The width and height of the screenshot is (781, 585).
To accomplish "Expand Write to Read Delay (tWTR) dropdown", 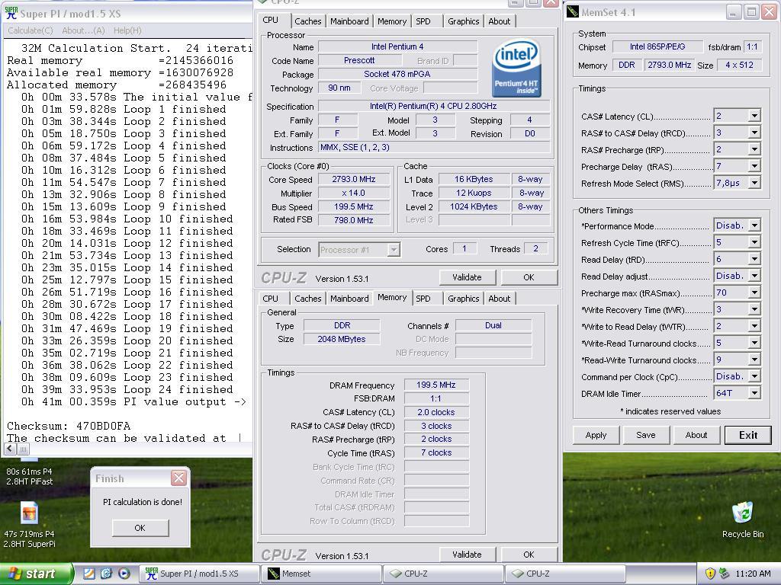I will pos(754,326).
